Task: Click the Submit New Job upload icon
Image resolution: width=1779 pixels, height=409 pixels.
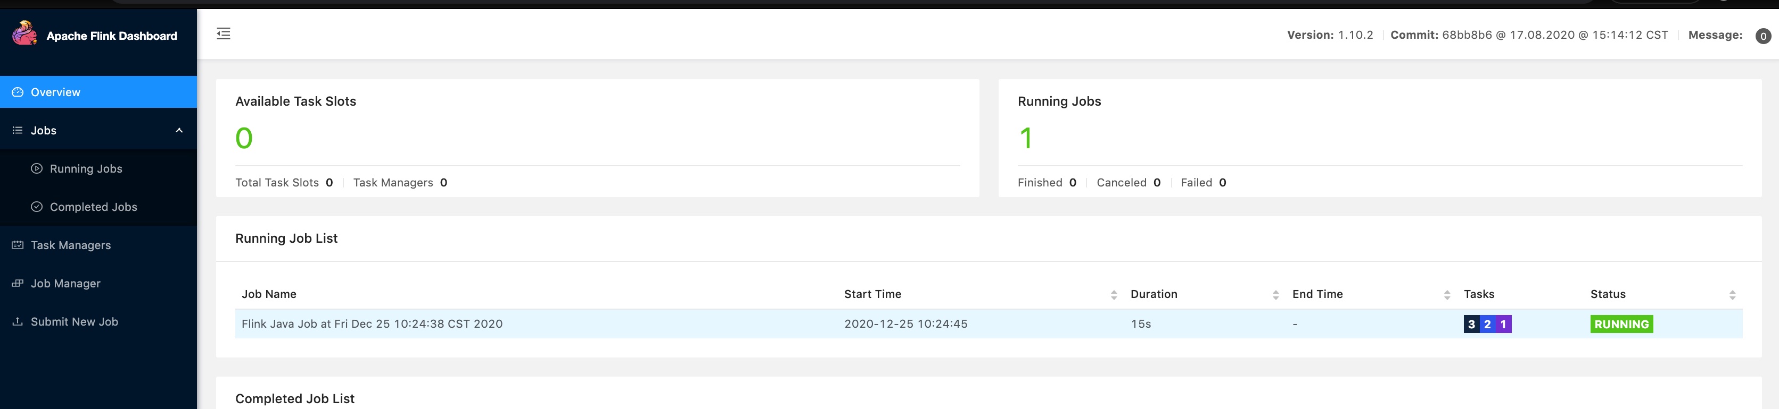Action: [18, 321]
